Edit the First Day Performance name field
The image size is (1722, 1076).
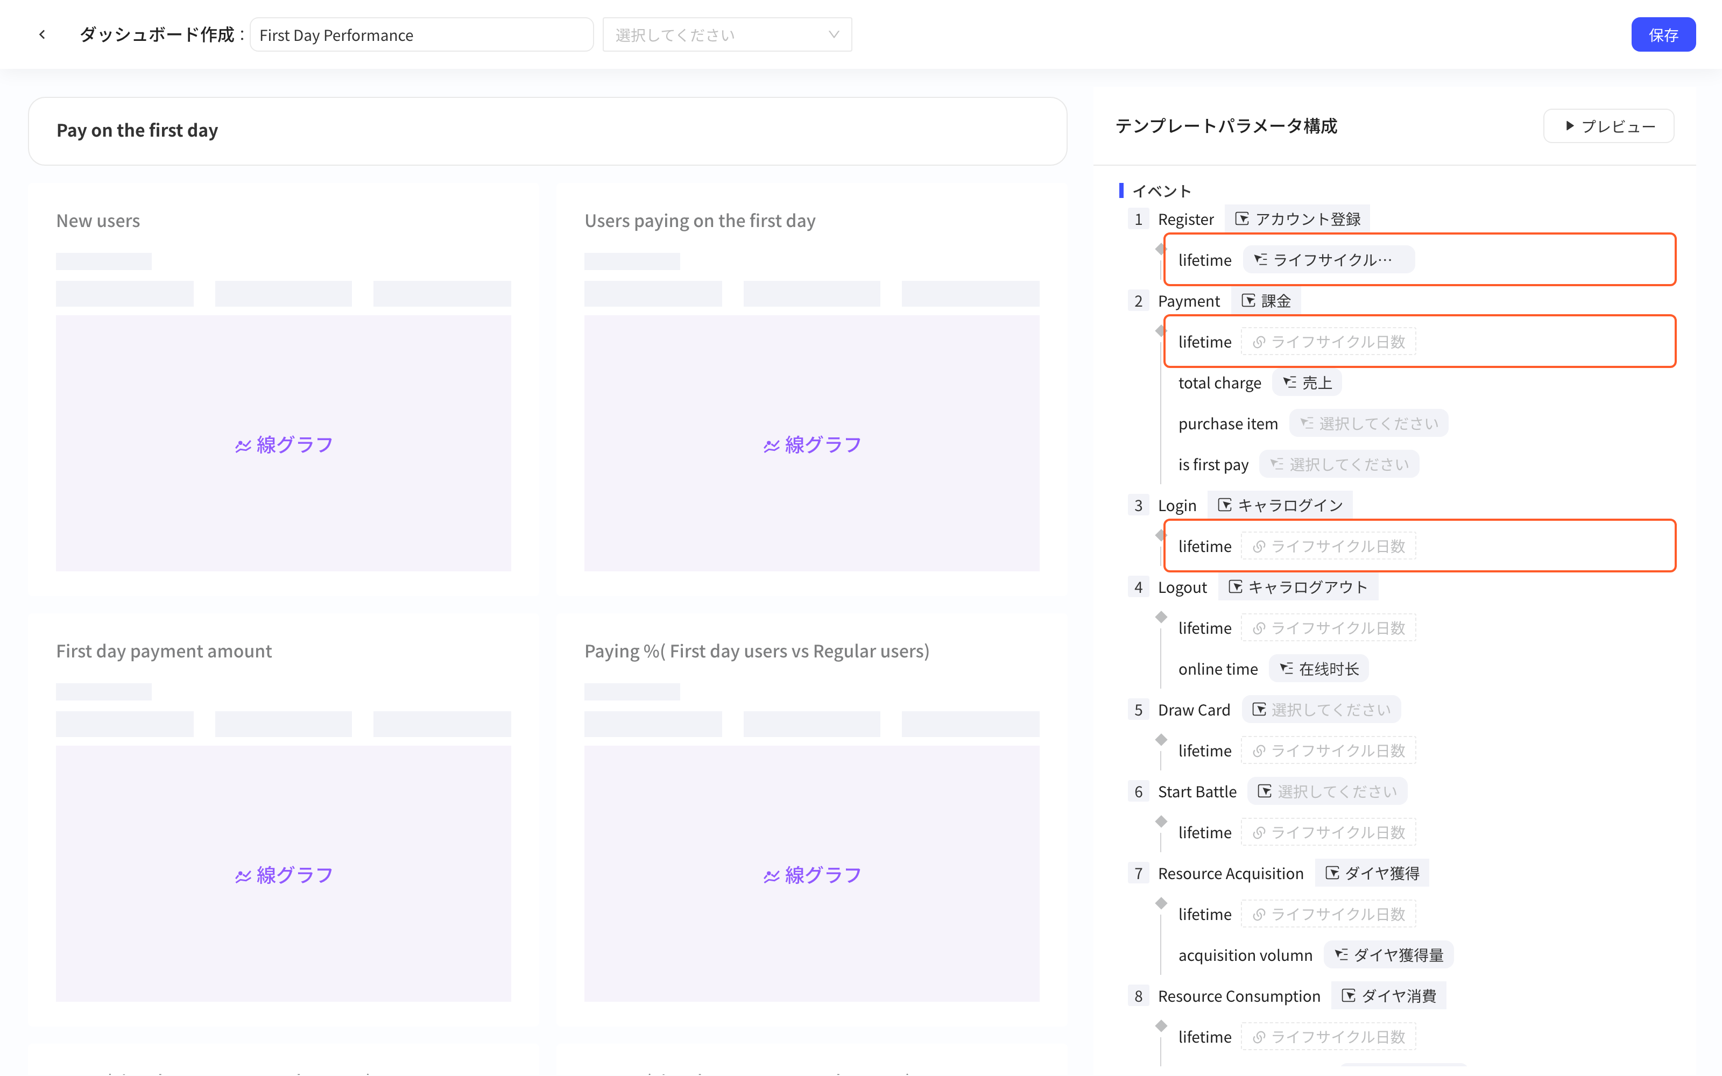[421, 35]
